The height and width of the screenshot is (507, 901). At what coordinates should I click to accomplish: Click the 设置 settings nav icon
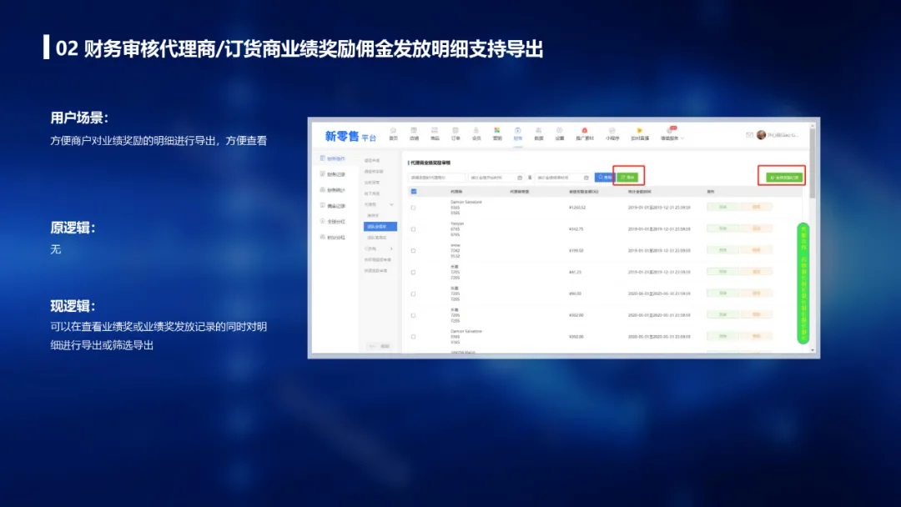pyautogui.click(x=560, y=133)
